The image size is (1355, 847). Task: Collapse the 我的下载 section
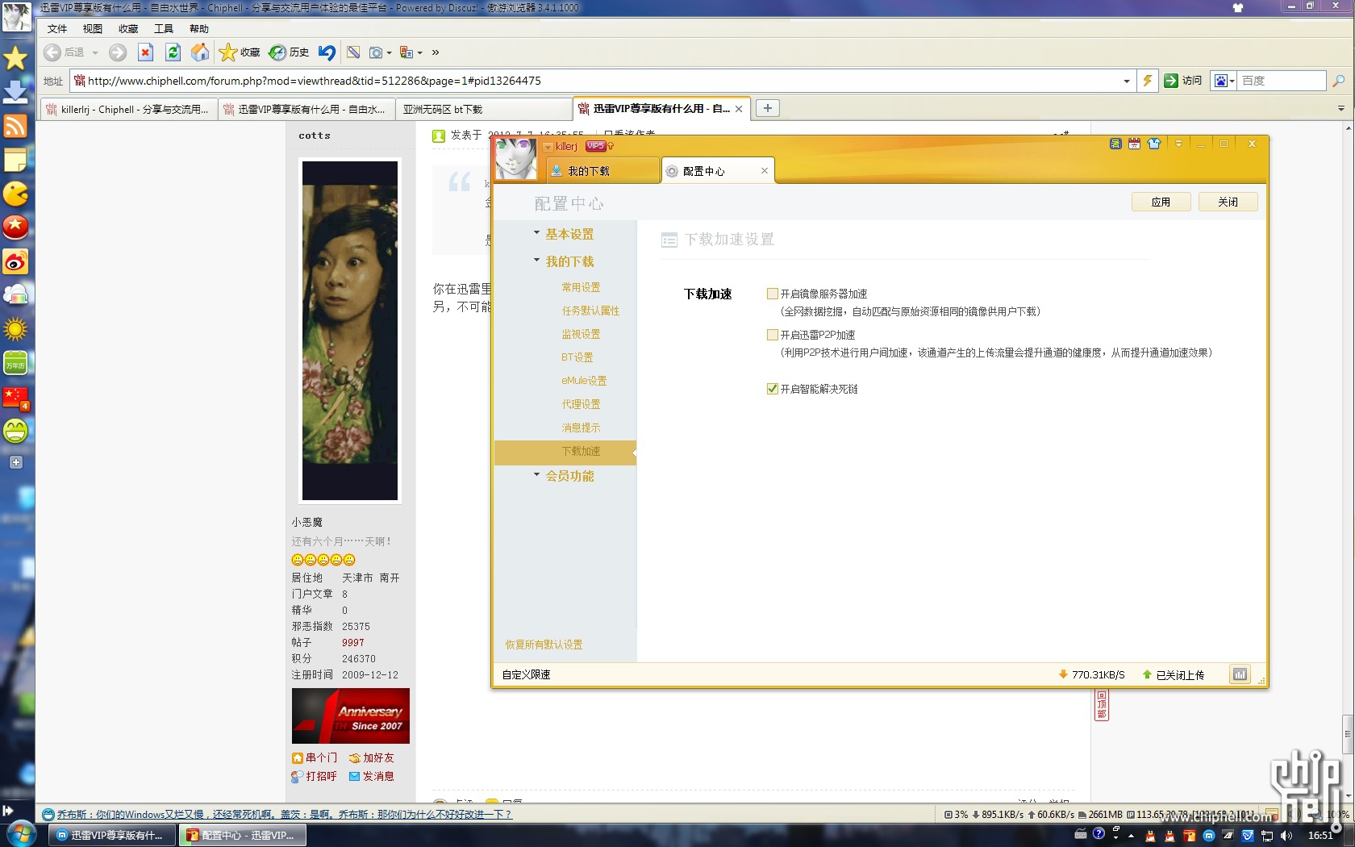[x=536, y=260]
